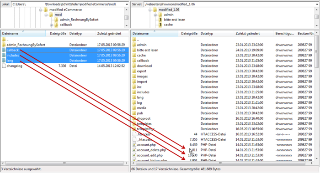
Task: Click the 'account.php' file icon in server list
Action: point(134,145)
